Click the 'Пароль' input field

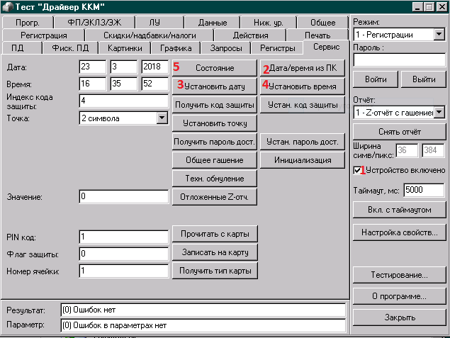(398, 60)
